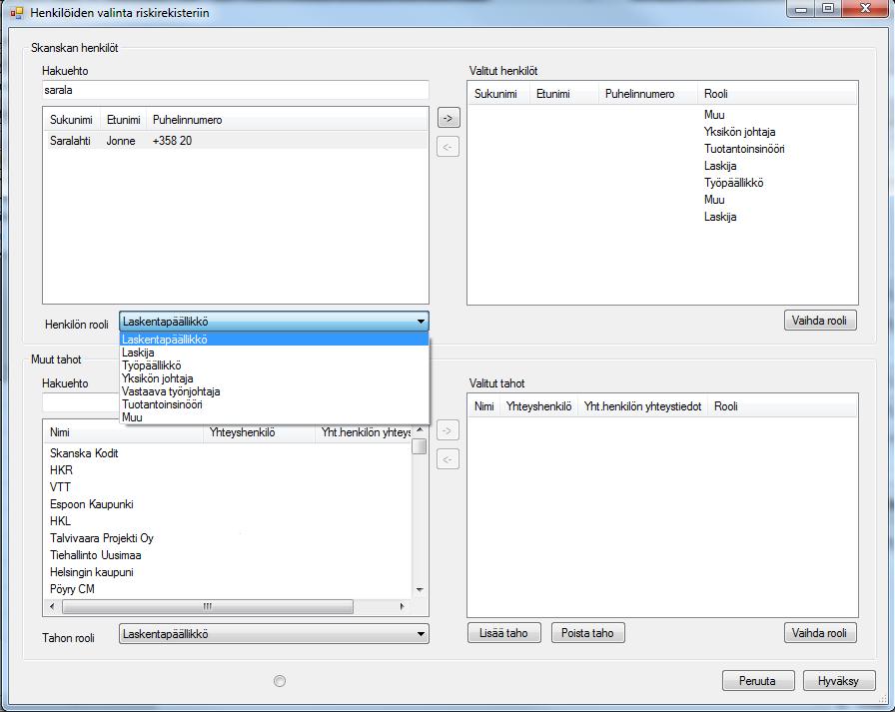Click the horizontal scrollbar thumb in party list
895x712 pixels.
(208, 606)
